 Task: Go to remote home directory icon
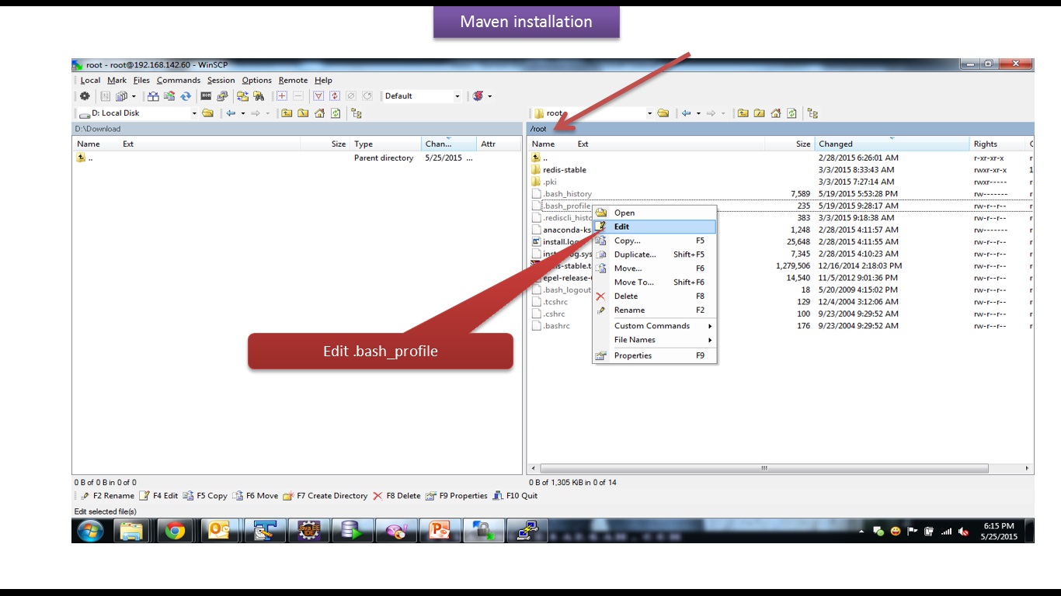(775, 113)
